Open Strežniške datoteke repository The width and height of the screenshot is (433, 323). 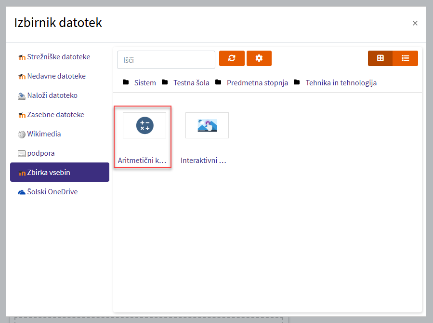58,57
